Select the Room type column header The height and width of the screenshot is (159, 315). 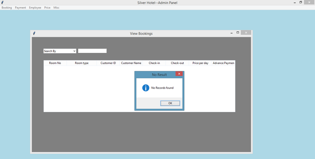82,63
